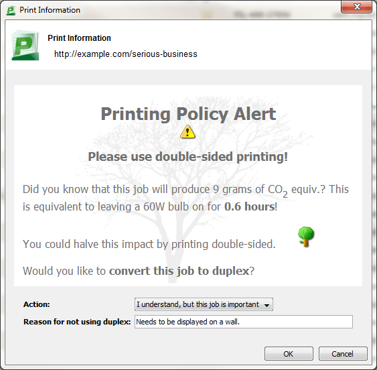Confirm the dialog with OK
Screen dimensions: 377x370
(x=289, y=354)
